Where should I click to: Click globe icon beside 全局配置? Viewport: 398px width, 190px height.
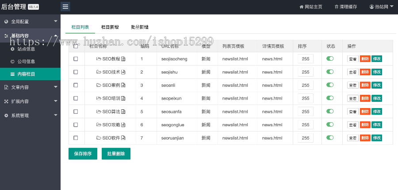6,22
